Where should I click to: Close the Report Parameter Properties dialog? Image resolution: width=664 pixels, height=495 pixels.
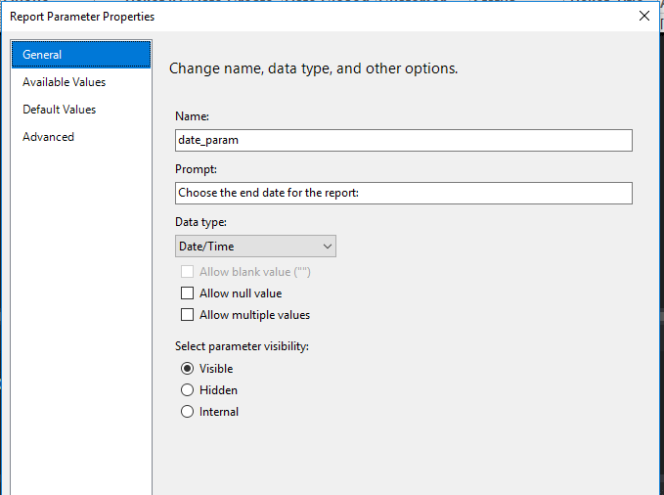643,16
